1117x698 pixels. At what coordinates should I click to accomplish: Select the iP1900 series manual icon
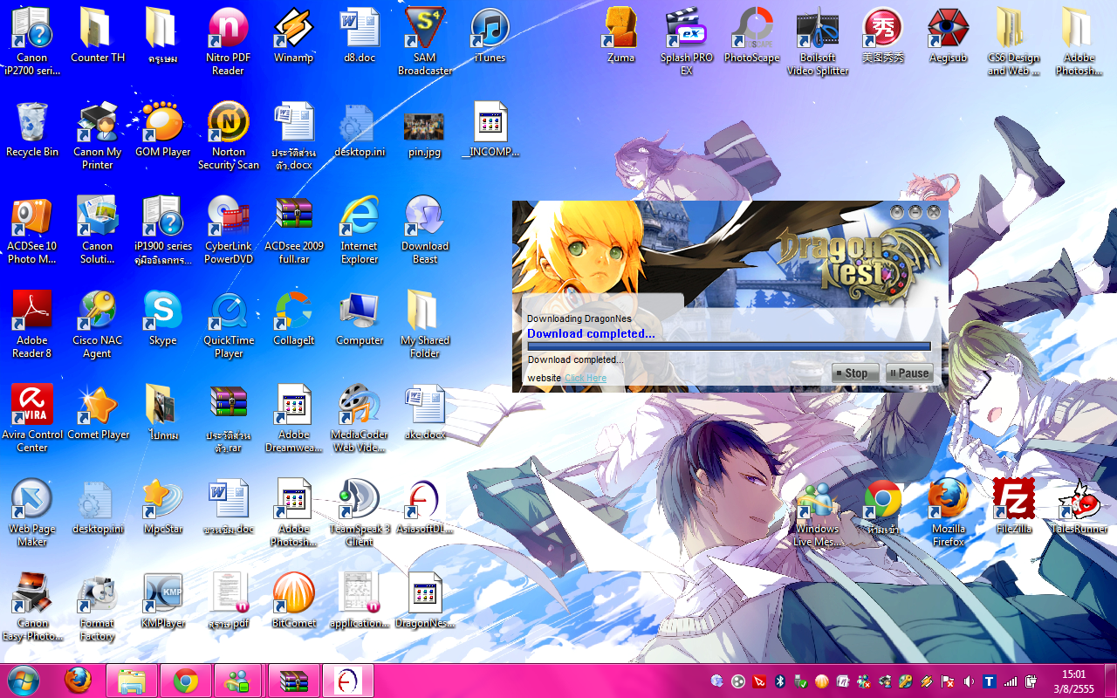[x=163, y=229]
